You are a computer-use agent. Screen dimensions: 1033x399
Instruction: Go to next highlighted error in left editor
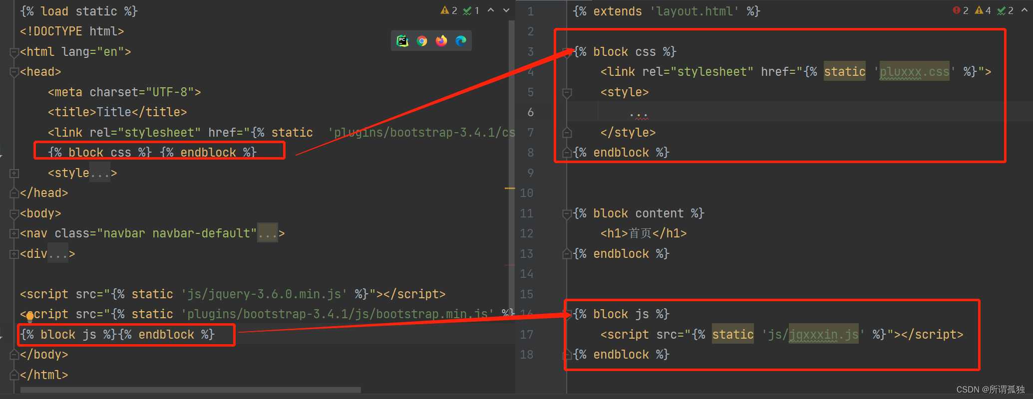tap(506, 10)
